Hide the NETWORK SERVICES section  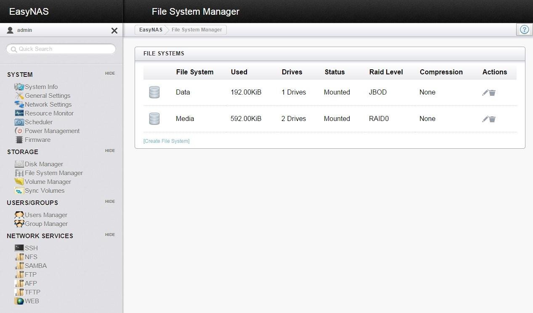(x=110, y=234)
